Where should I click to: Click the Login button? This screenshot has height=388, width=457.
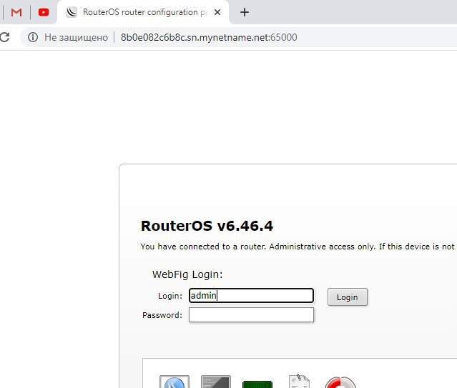click(x=348, y=297)
